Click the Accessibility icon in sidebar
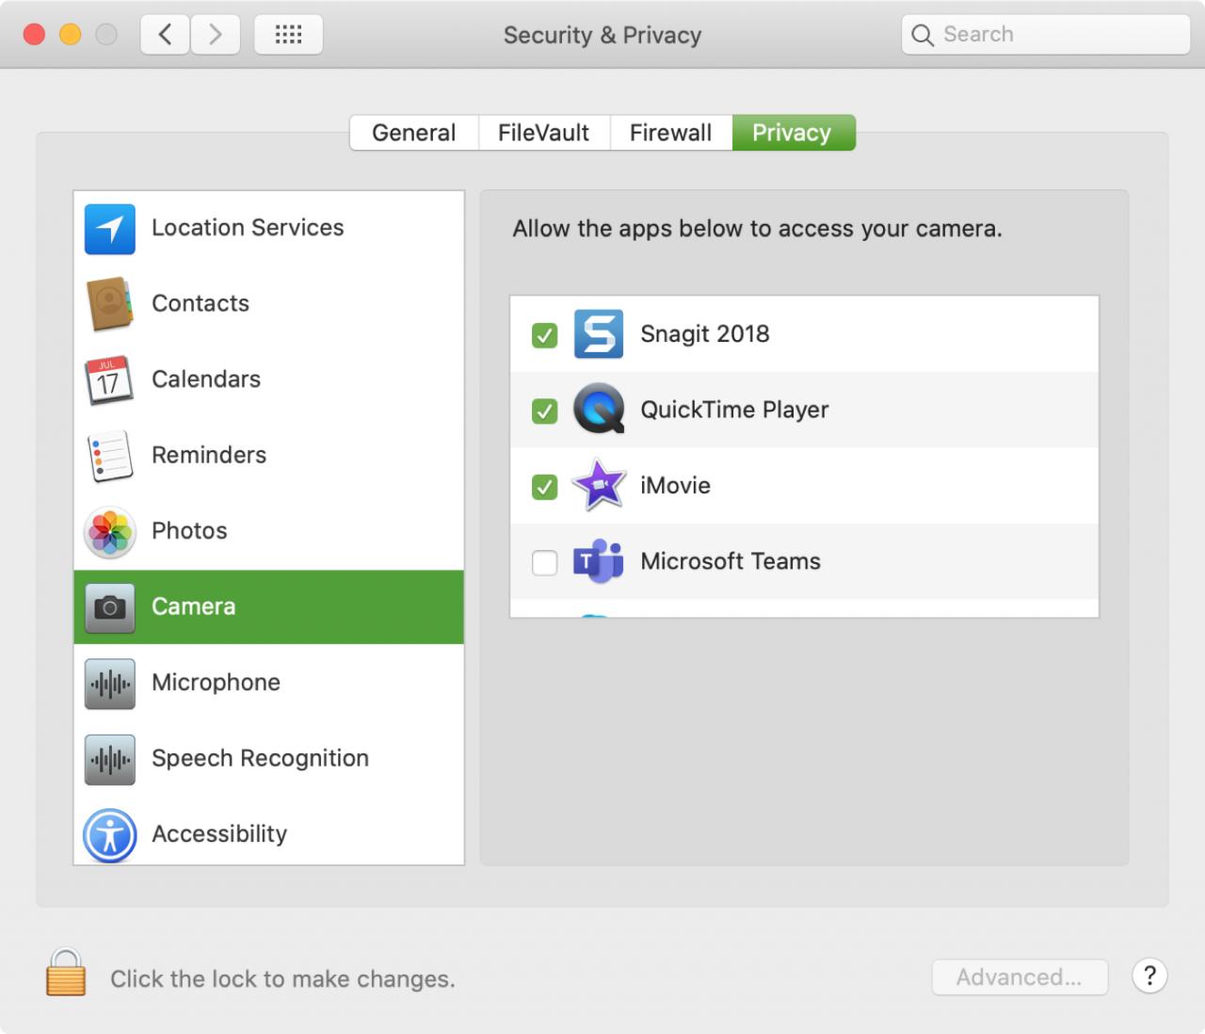Image resolution: width=1205 pixels, height=1034 pixels. (x=110, y=835)
